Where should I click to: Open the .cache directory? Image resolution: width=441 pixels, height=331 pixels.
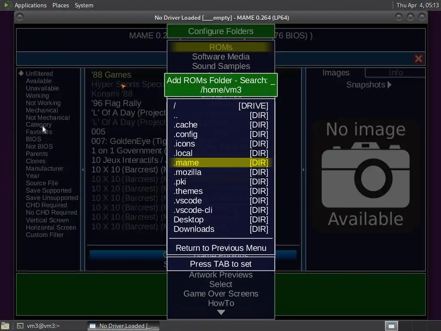tap(221, 125)
